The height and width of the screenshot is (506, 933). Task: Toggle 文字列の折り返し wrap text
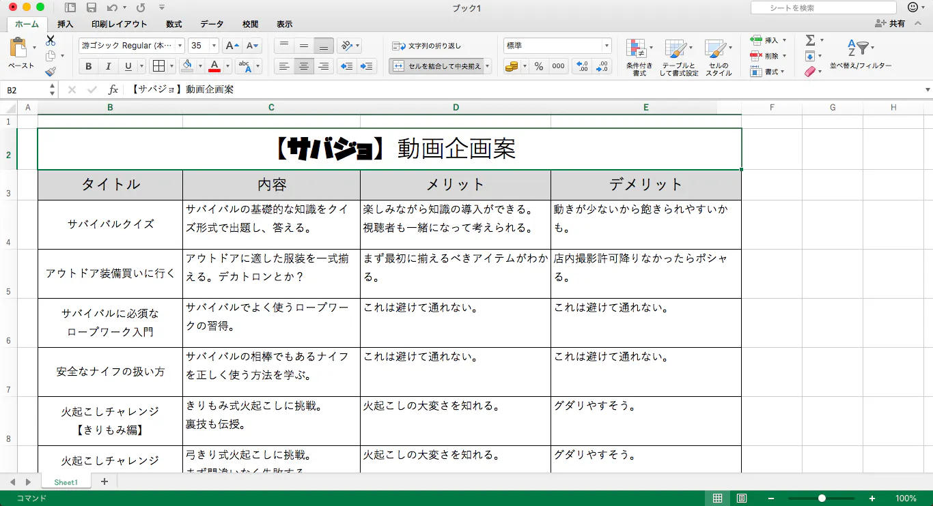tap(427, 46)
